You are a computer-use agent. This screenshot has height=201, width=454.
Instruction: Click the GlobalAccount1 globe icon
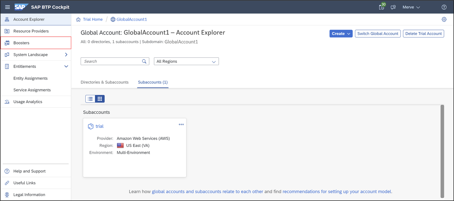[x=113, y=20]
